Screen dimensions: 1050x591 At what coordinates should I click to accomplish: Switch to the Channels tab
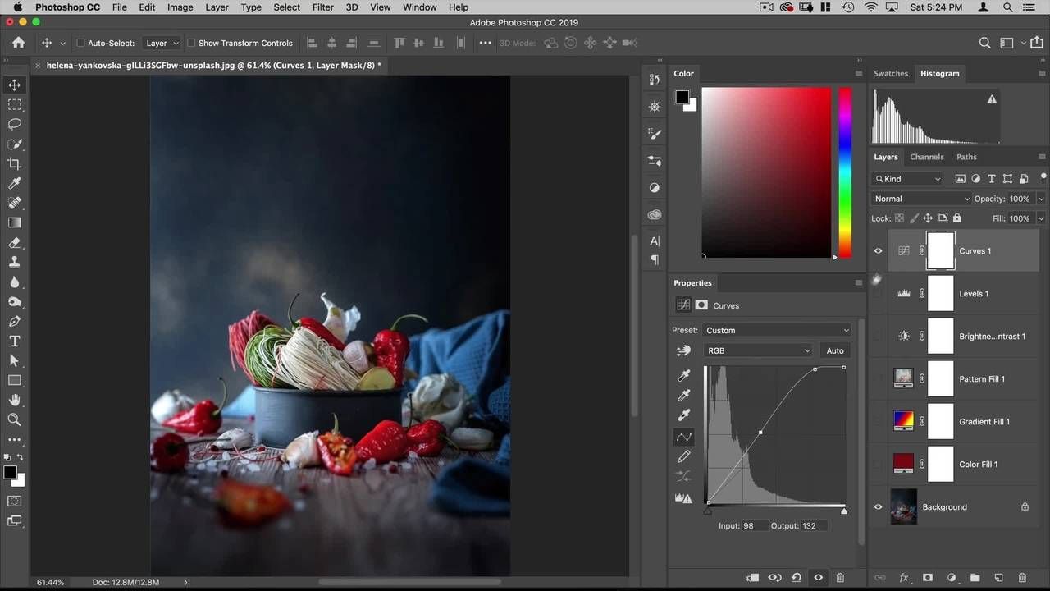(x=927, y=157)
